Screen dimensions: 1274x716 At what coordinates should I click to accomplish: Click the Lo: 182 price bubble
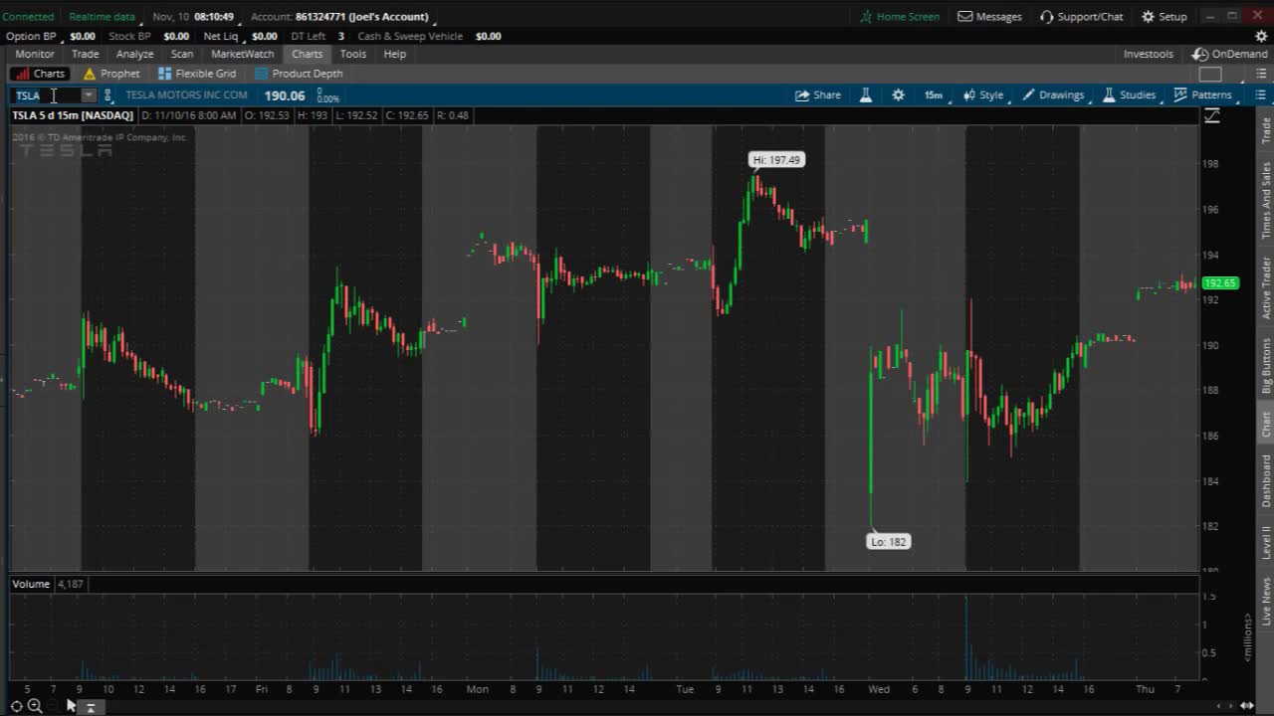click(889, 542)
